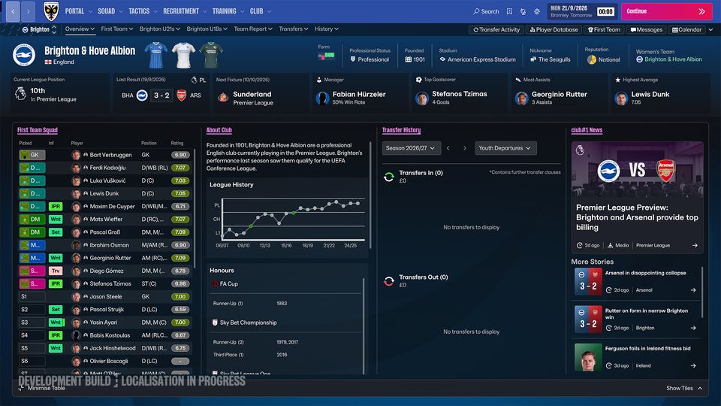Expand the Team Report dropdown
The width and height of the screenshot is (721, 406).
(253, 29)
